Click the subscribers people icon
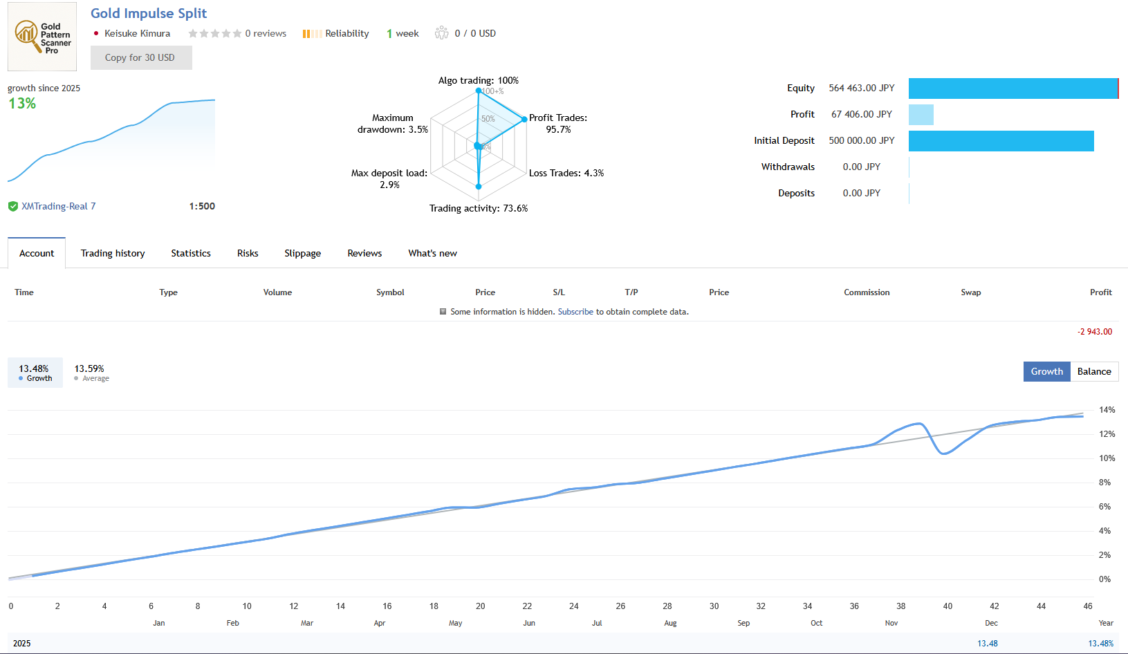This screenshot has width=1128, height=654. point(441,33)
